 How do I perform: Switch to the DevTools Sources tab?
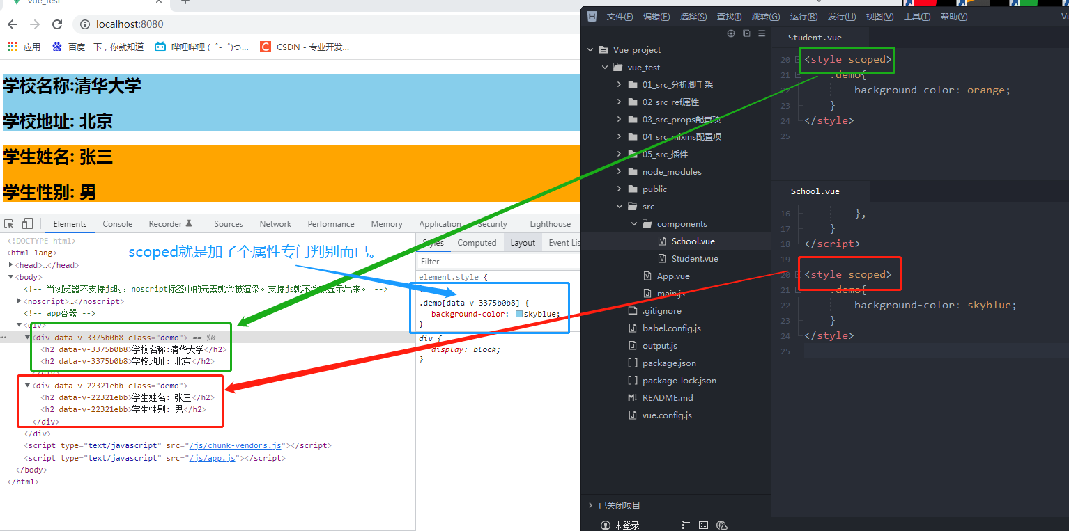(x=229, y=224)
